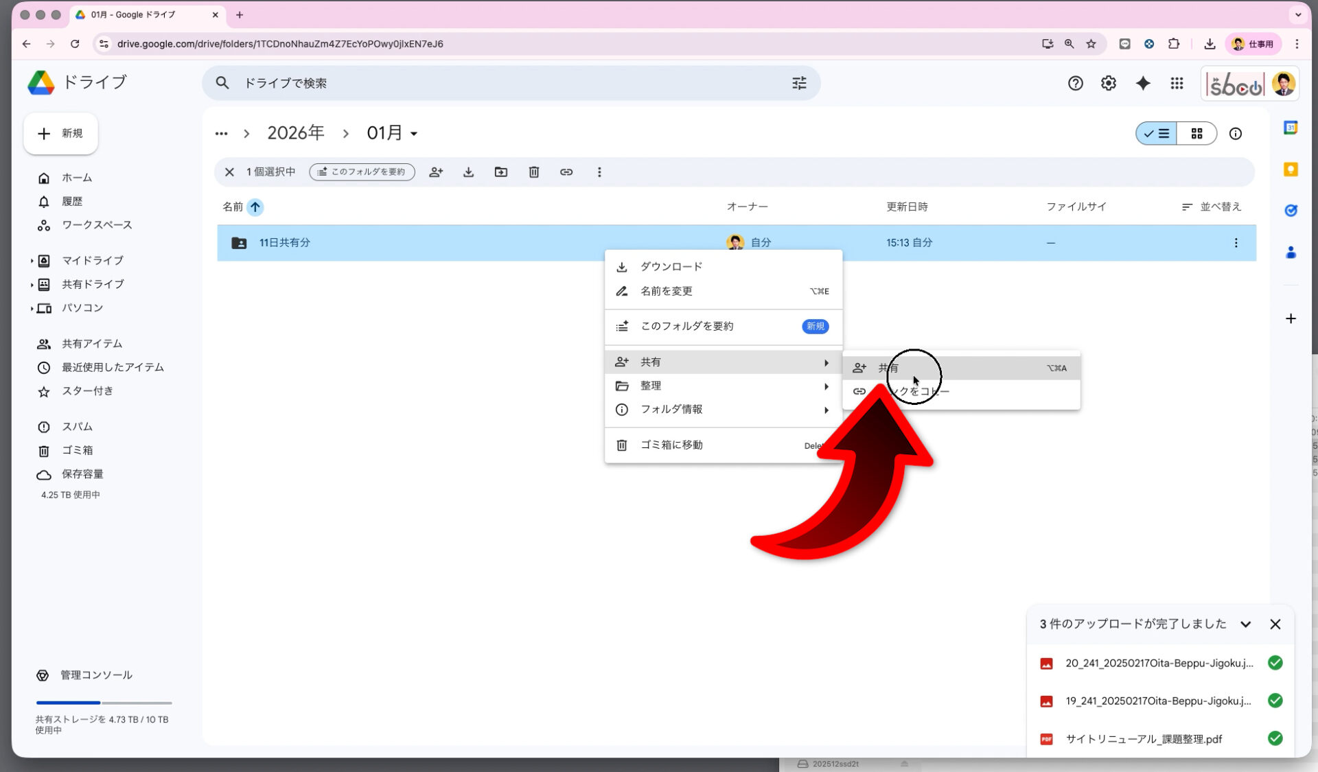Choose ゴミ箱に移動 from the context menu
This screenshot has height=772, width=1318.
[671, 445]
